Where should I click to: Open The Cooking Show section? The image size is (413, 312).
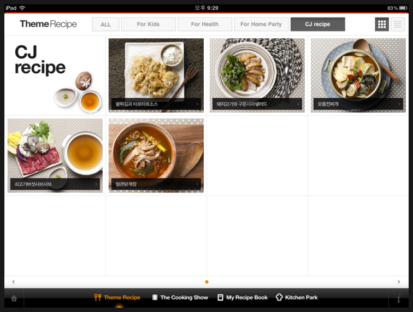point(180,297)
